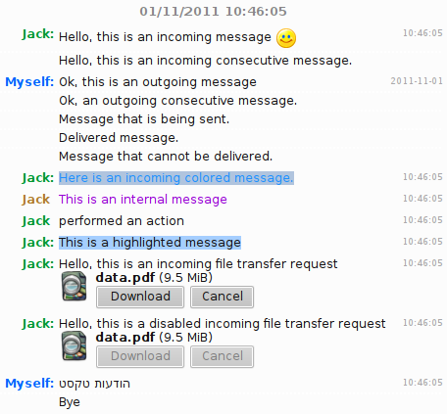Screen dimensions: 447x414
Task: Click the blue incoming colored message
Action: point(176,178)
